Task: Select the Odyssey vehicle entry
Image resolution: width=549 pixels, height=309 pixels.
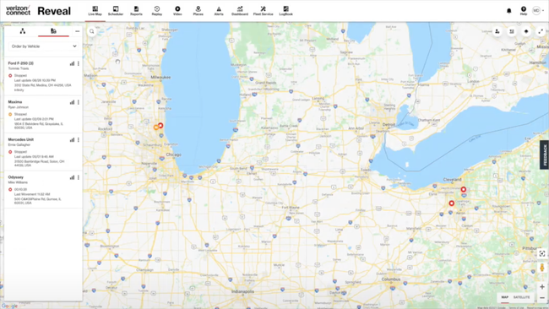Action: point(16,177)
